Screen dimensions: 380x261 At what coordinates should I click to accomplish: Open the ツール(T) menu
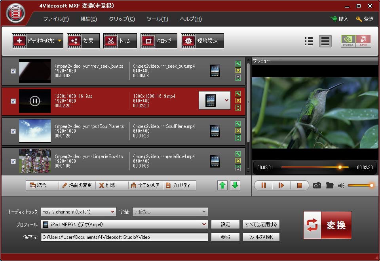157,19
